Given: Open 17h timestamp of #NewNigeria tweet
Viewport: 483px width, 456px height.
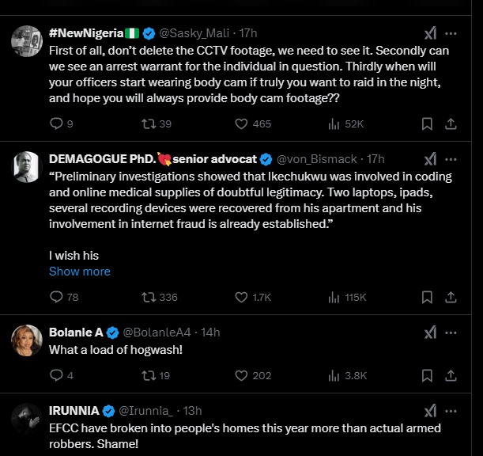Looking at the screenshot, I should [248, 32].
